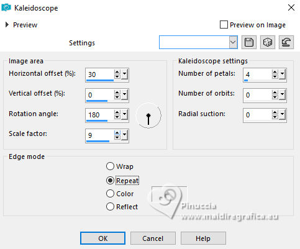The image size is (300, 249).
Task: Click the save preset floppy disk icon
Action: pyautogui.click(x=249, y=42)
